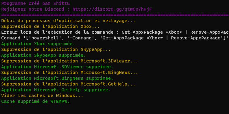Click 'Suppression de l'application Microsoft.3DViewer...' line
Viewport: 229px width, 114px height.
point(70,61)
